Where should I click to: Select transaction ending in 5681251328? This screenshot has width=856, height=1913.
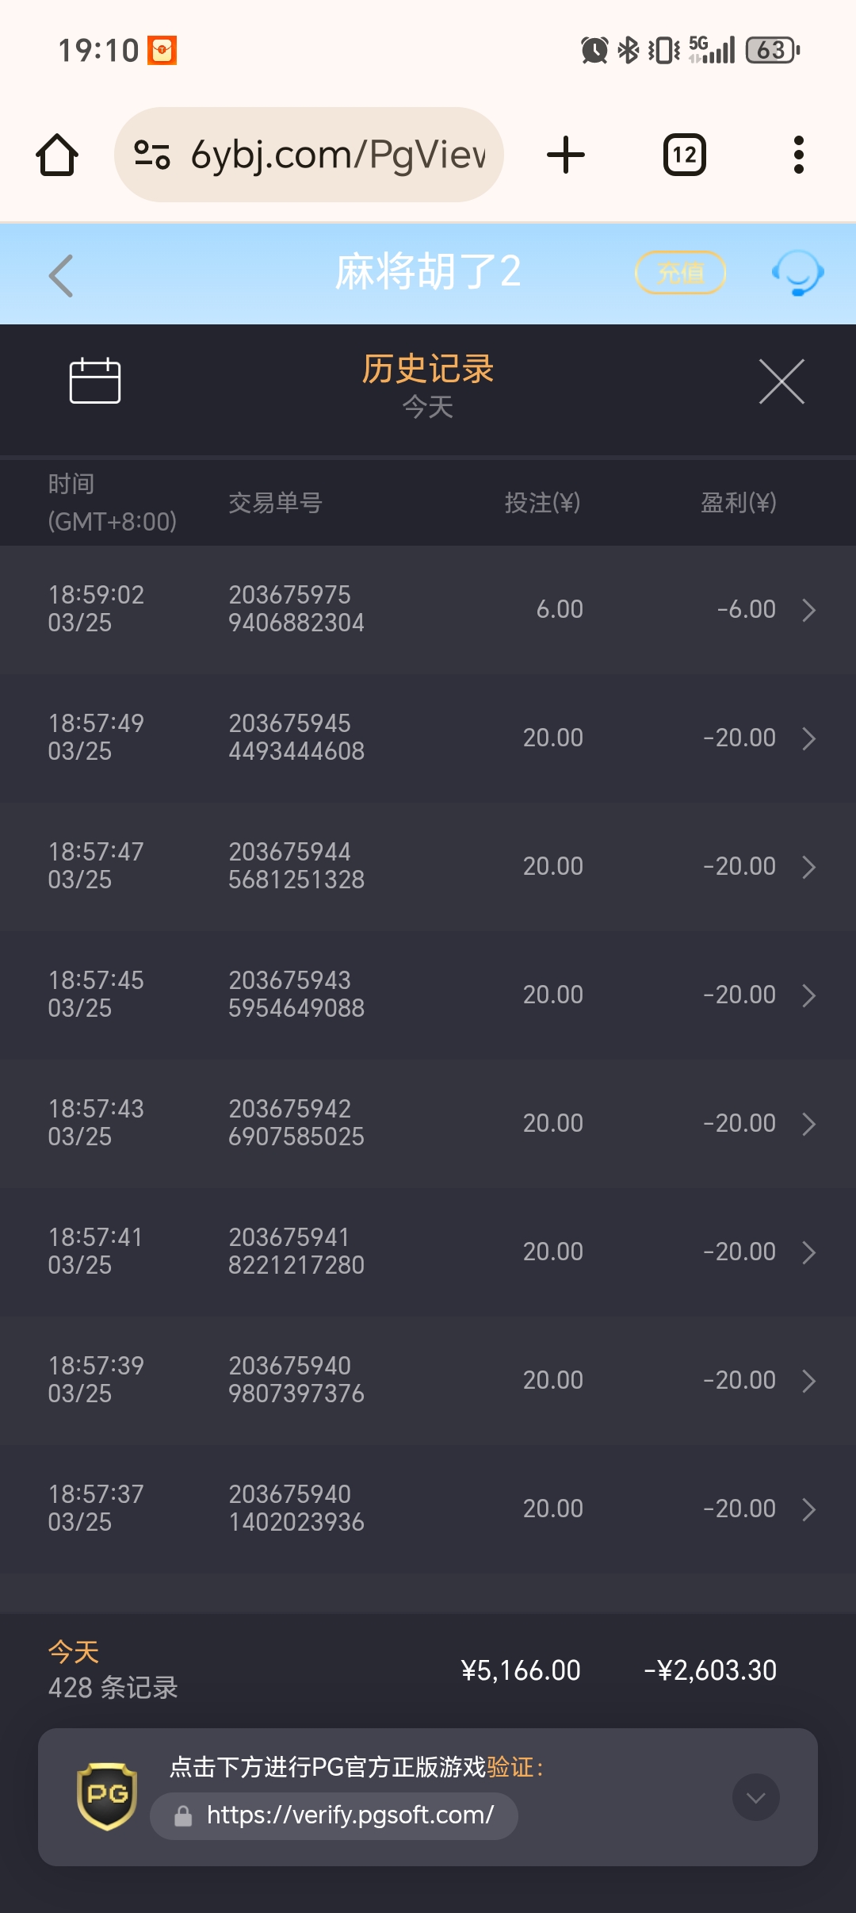click(296, 866)
